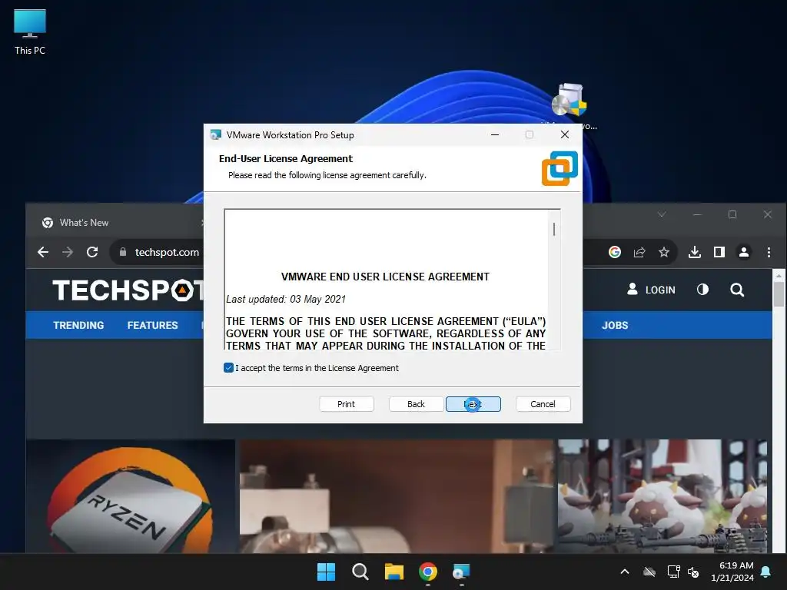The height and width of the screenshot is (590, 787).
Task: Click LOGIN on TechSpot
Action: (x=651, y=290)
